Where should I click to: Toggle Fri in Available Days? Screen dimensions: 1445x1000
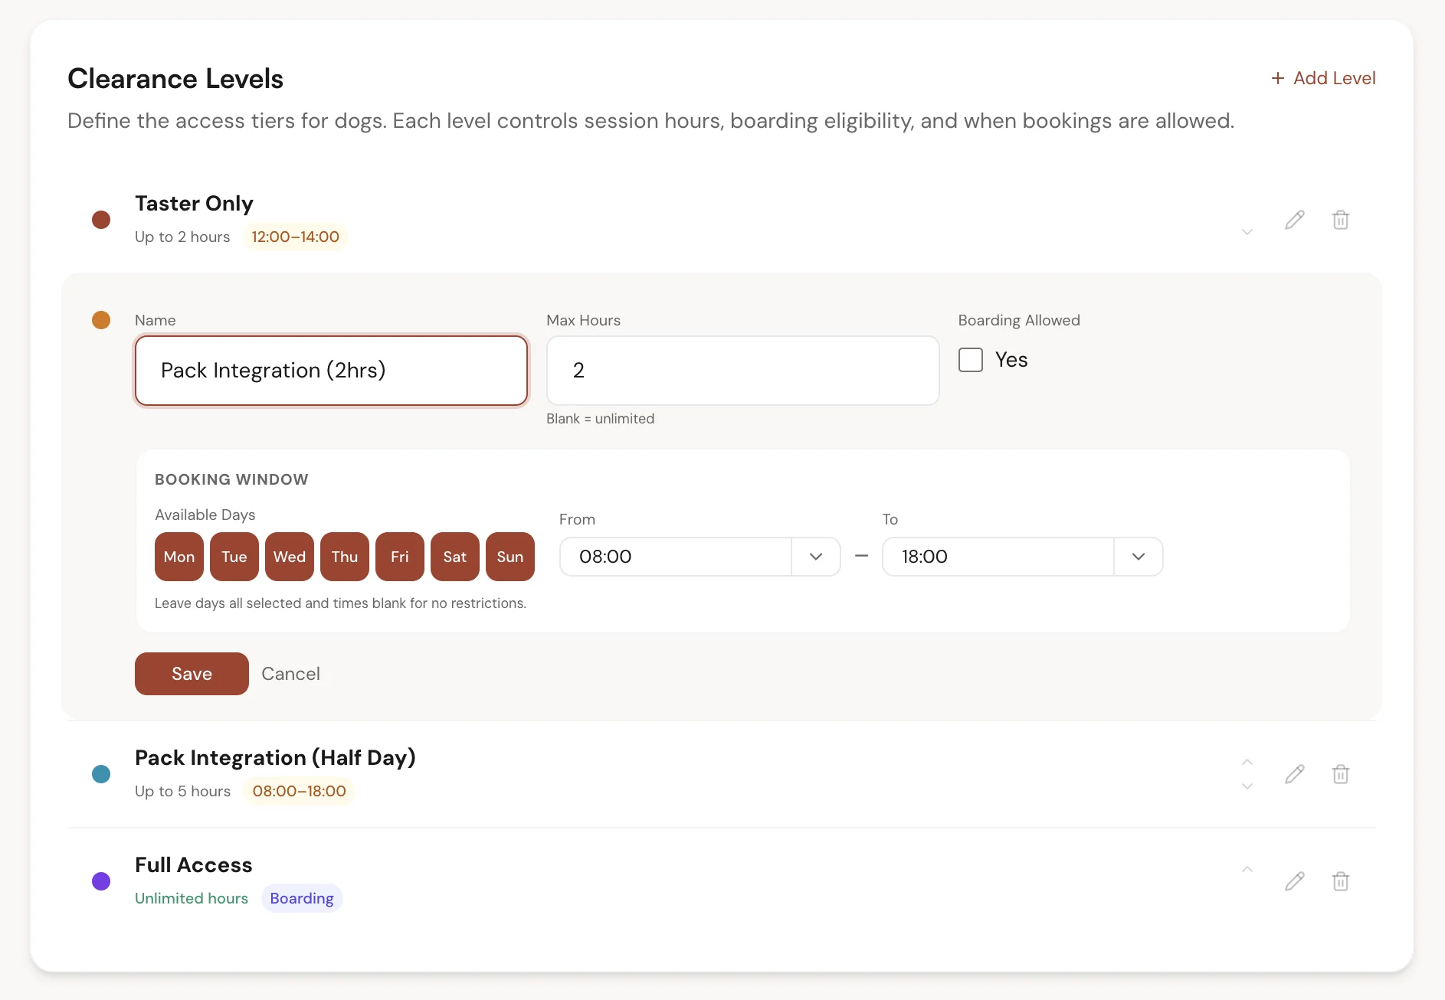pyautogui.click(x=400, y=557)
